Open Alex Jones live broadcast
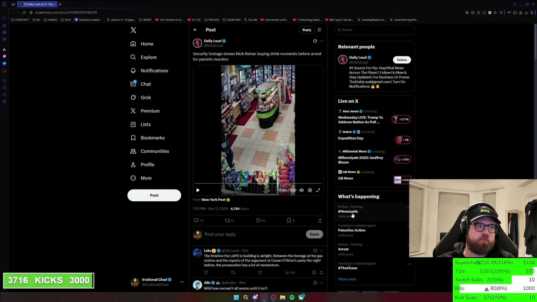 click(x=374, y=117)
